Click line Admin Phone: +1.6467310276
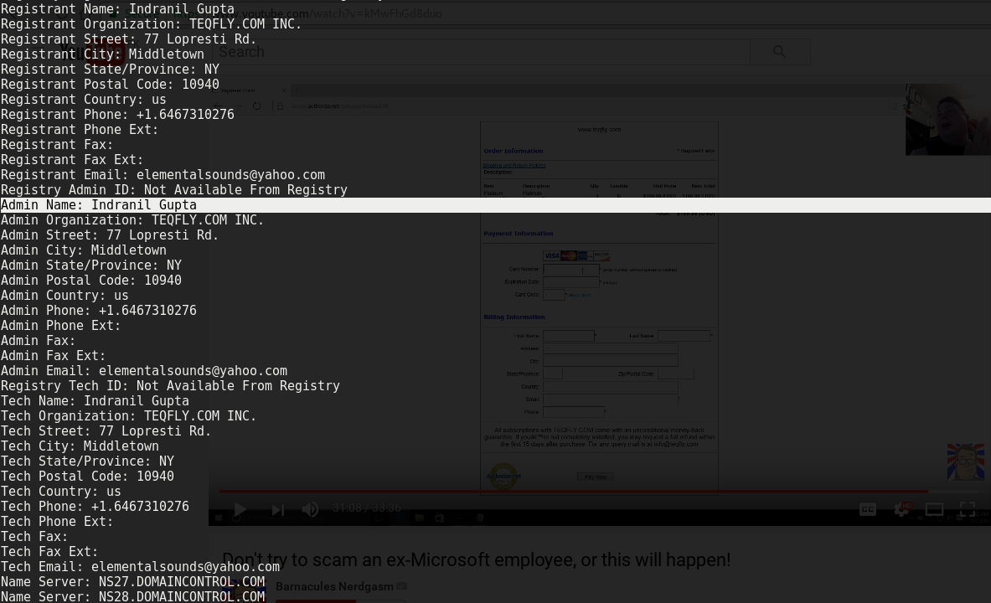This screenshot has width=991, height=603. 99,311
